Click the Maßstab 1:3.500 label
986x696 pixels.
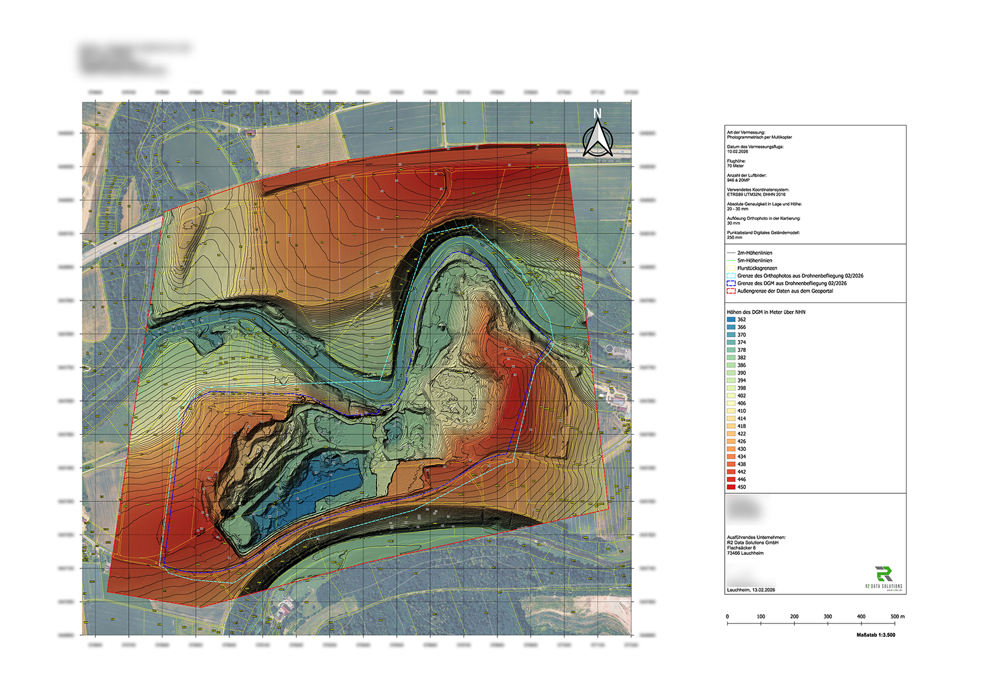876,634
